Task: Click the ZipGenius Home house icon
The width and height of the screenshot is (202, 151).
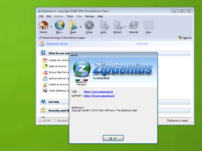Action: pyautogui.click(x=42, y=44)
